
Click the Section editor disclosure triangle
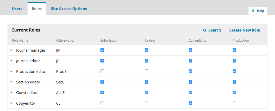click(x=11, y=82)
